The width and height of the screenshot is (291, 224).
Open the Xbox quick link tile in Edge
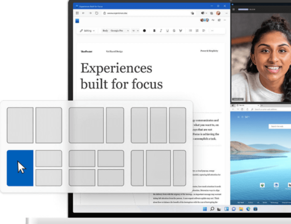[x=262, y=185]
